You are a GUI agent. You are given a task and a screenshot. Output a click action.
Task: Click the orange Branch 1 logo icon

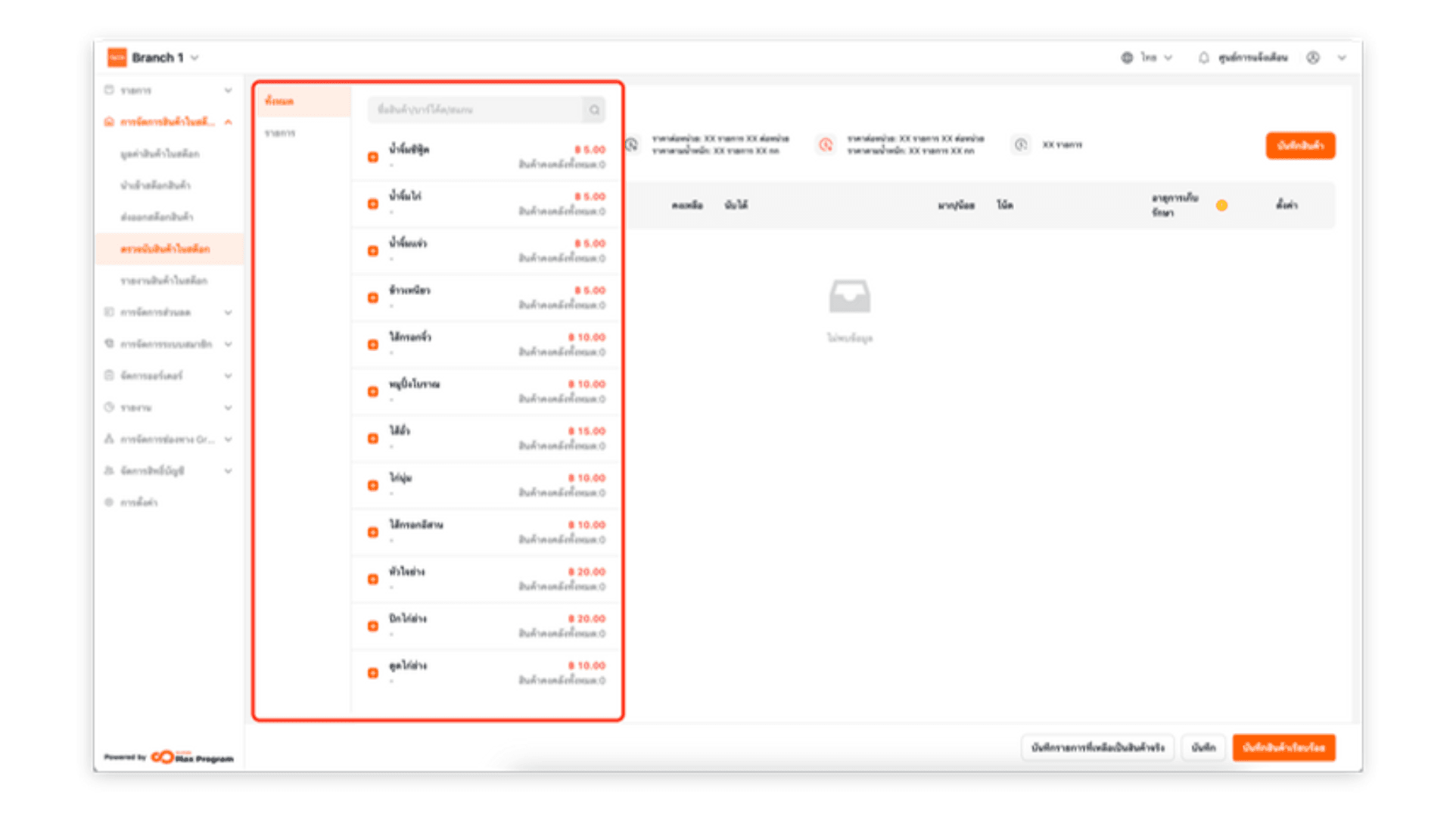[x=117, y=57]
